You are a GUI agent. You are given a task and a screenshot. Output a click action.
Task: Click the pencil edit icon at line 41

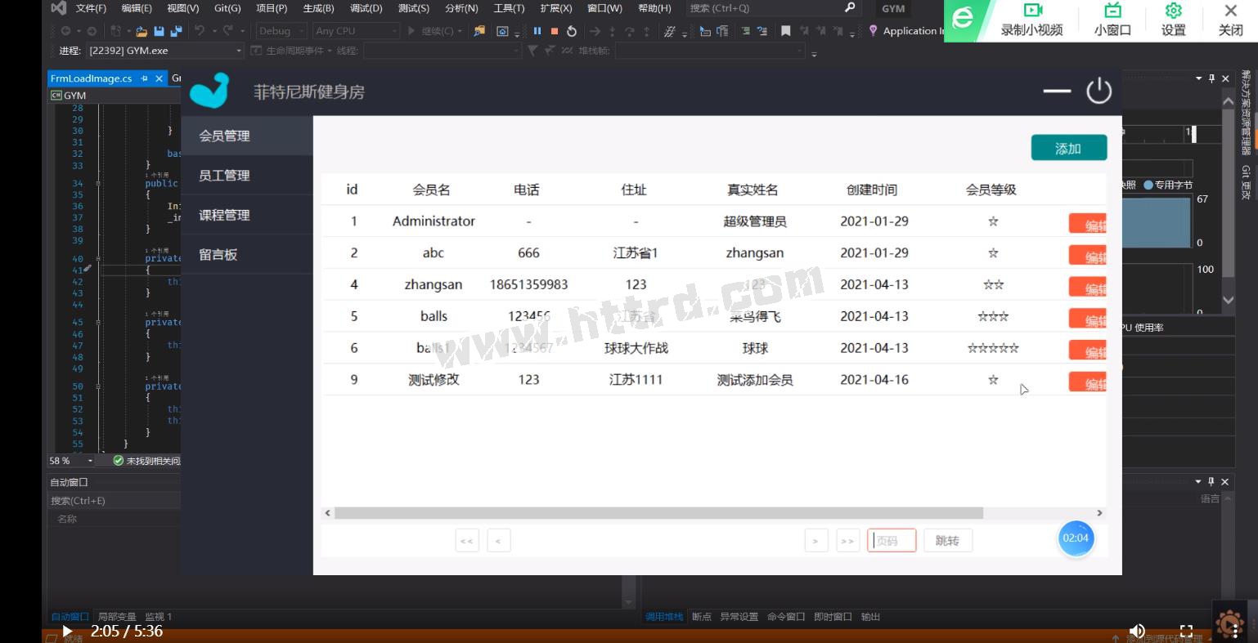tap(88, 268)
